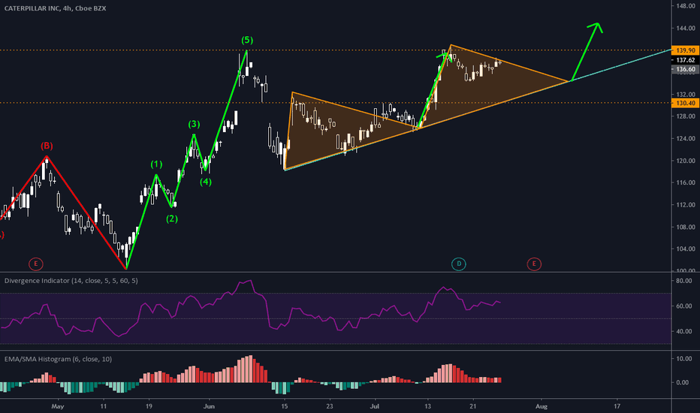Select the green (3) wave label
700x413 pixels.
[x=194, y=124]
